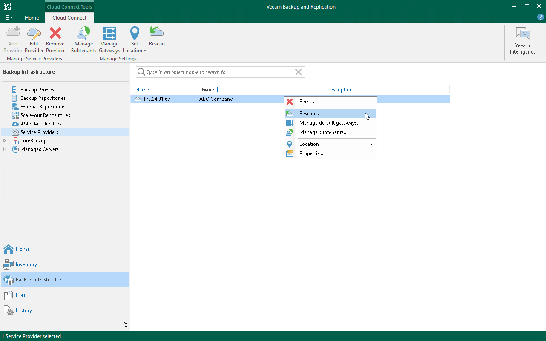Open Edit Provider from the ribbon

(x=34, y=40)
